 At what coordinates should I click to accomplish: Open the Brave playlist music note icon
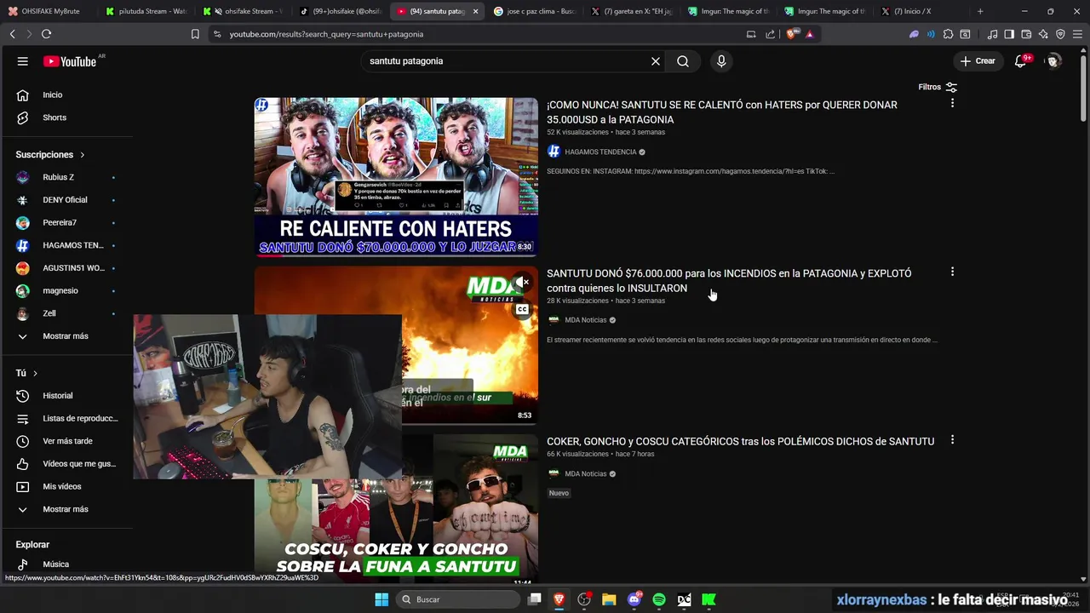pyautogui.click(x=992, y=34)
